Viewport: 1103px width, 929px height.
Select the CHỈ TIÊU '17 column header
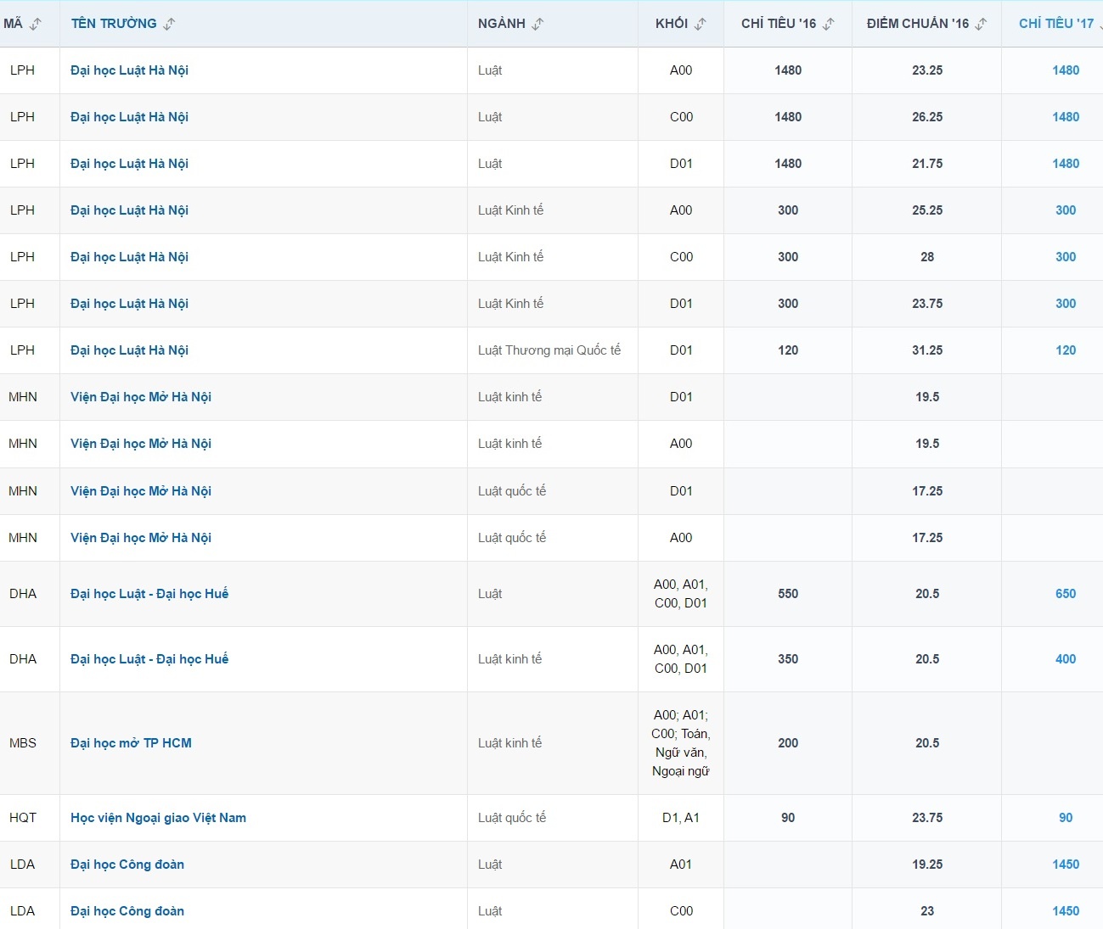coord(1055,24)
